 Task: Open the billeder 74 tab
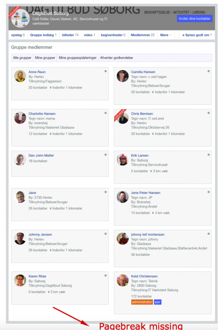(70, 35)
